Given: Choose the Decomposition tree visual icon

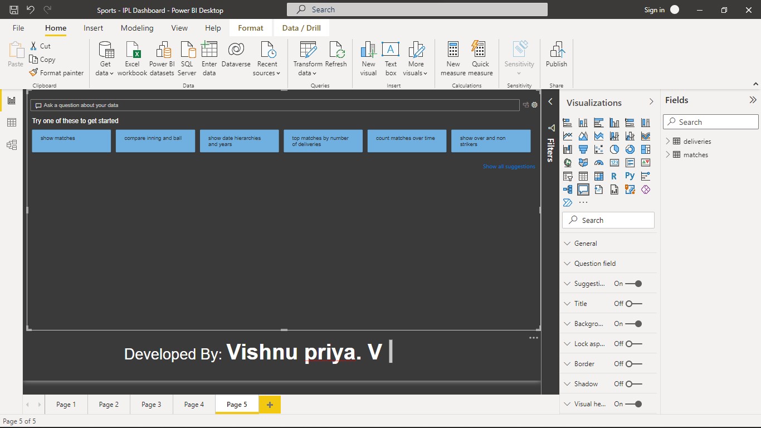Looking at the screenshot, I should [x=568, y=189].
